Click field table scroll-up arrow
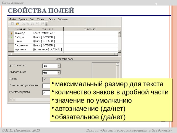The height and width of the screenshot is (133, 177). 119,33
